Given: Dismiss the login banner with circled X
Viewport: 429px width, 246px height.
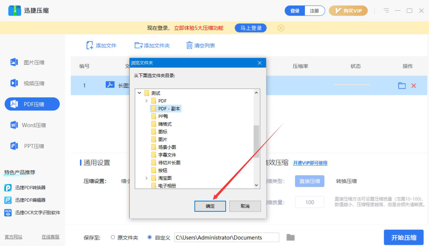Looking at the screenshot, I should click(x=281, y=28).
